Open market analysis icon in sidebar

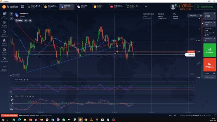(x=4, y=50)
